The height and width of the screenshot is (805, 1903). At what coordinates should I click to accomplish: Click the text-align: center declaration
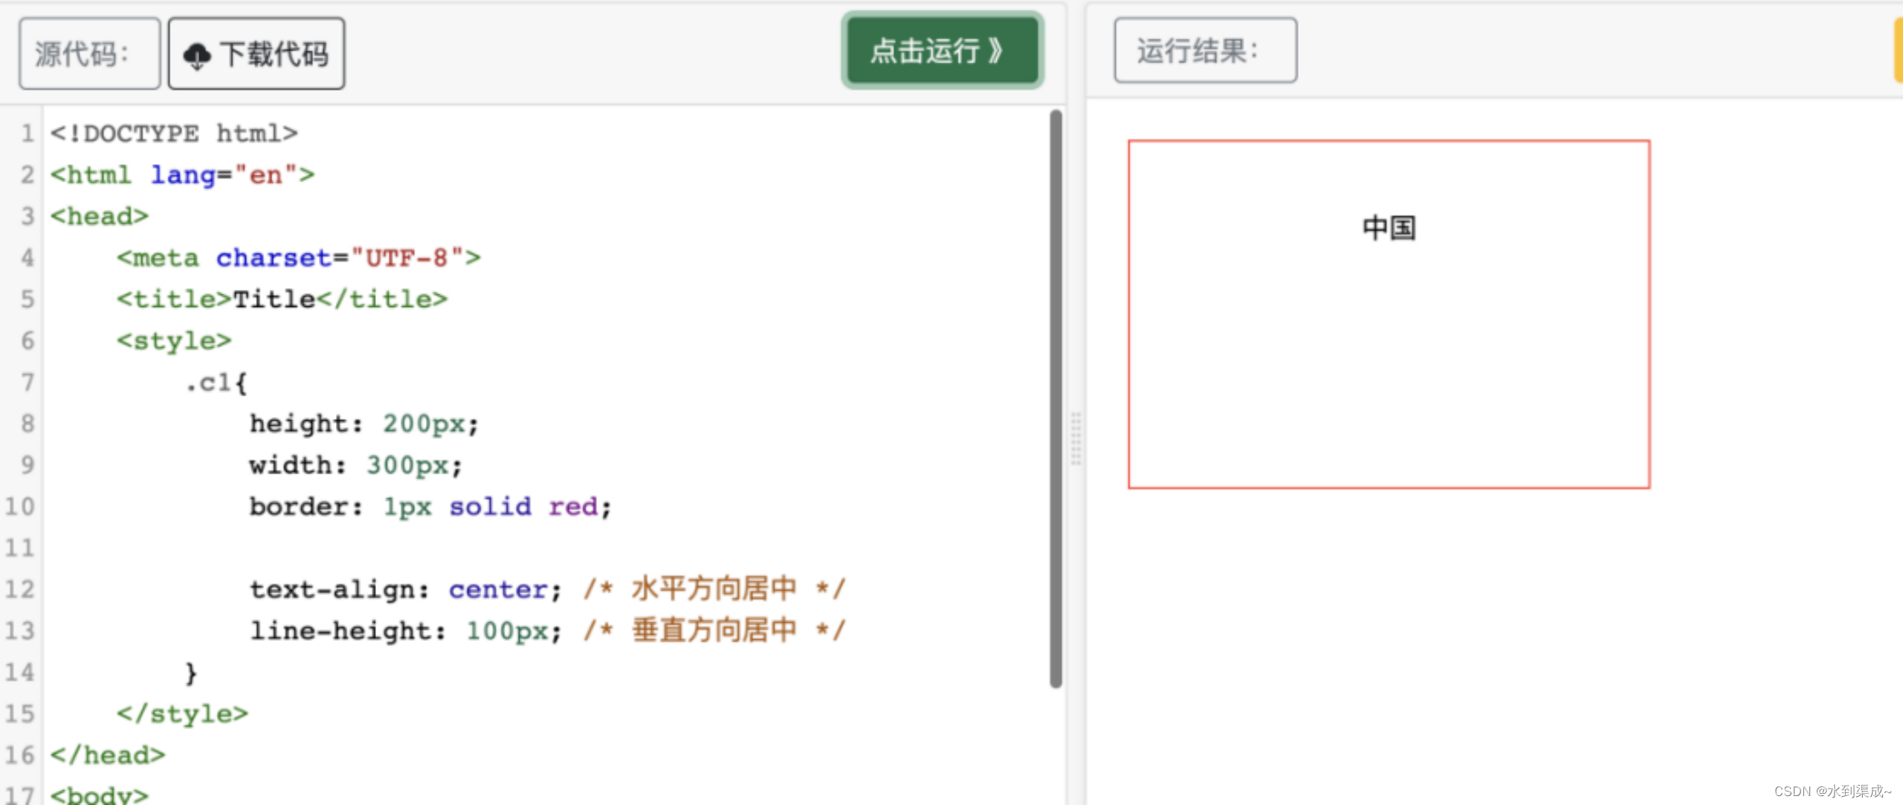[405, 590]
